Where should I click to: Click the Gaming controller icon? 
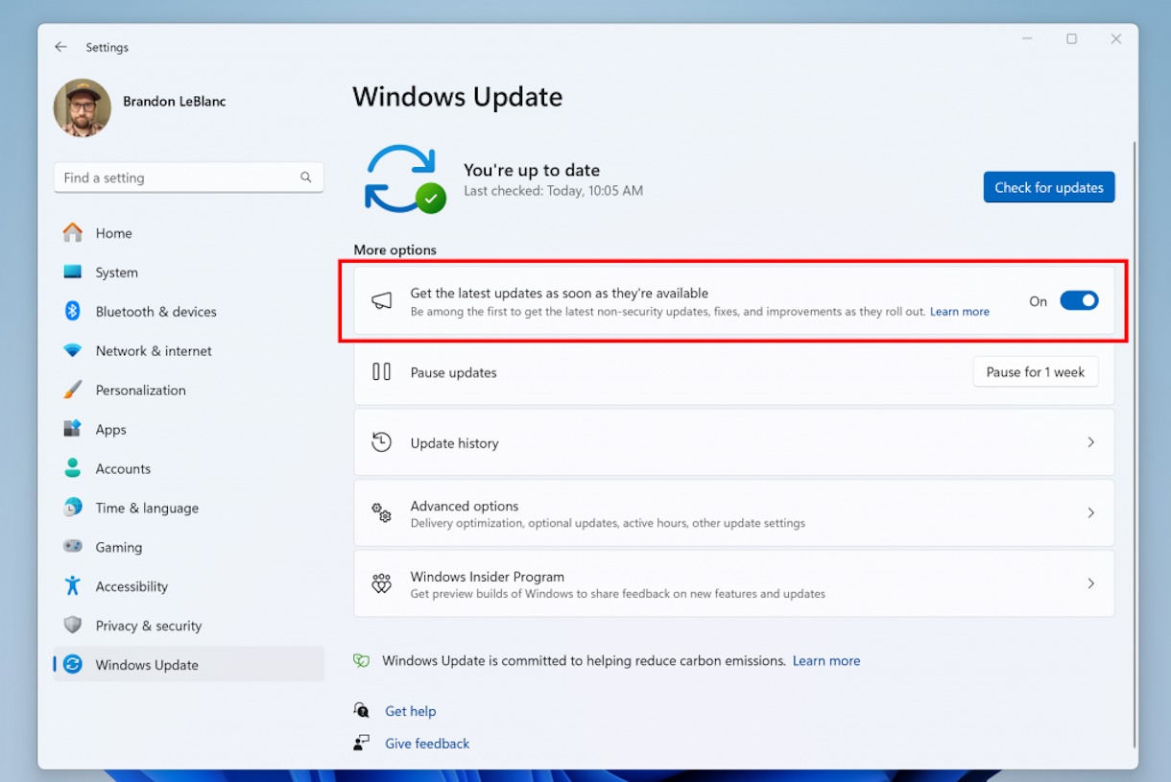[73, 547]
